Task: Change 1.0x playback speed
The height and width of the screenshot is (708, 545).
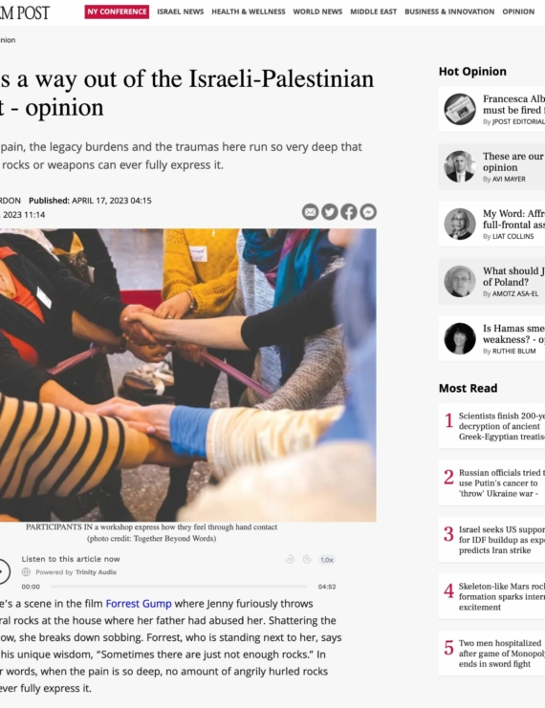Action: click(327, 560)
